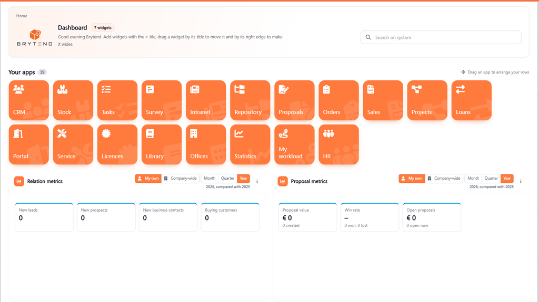Screen dimensions: 539x302
Task: Click the Brytend logo
Action: coord(35,37)
